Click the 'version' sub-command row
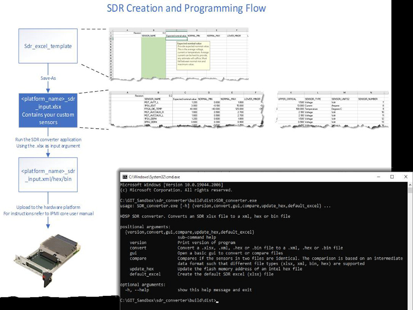Image resolution: width=413 pixels, height=310 pixels. [182, 242]
